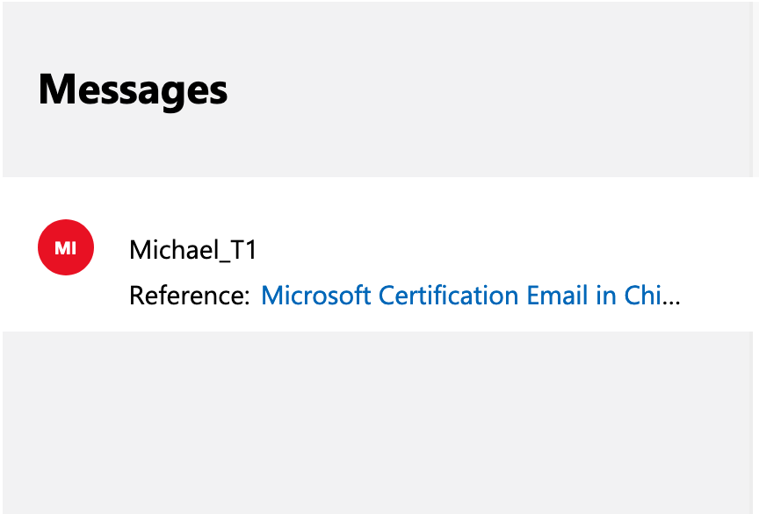
Task: Click the word Certification in the link
Action: 448,296
